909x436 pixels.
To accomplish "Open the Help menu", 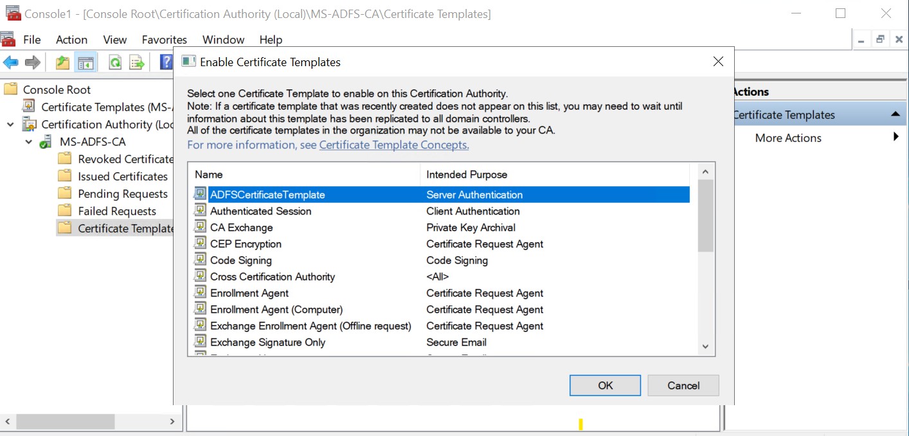I will click(271, 39).
